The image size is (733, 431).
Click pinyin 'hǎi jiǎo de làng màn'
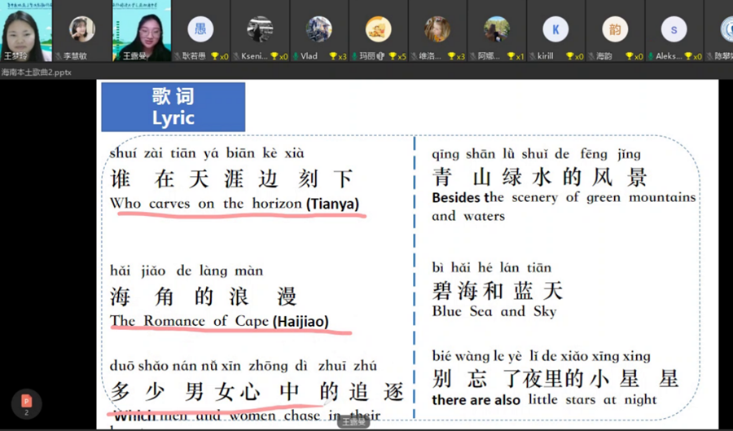click(x=187, y=271)
